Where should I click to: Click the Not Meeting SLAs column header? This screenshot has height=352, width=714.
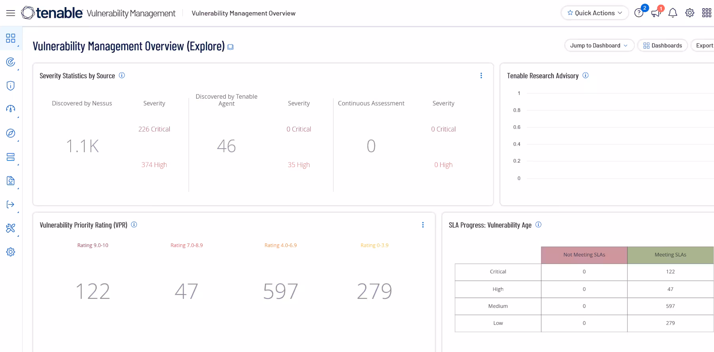[584, 255]
